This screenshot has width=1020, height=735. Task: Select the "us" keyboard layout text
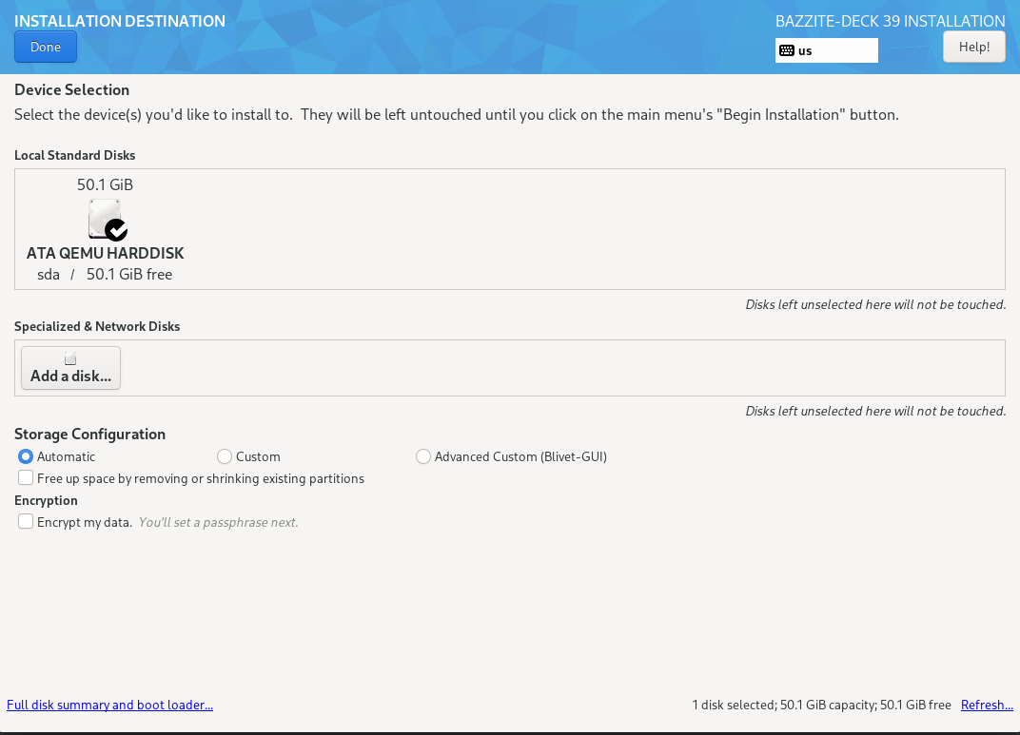805,51
